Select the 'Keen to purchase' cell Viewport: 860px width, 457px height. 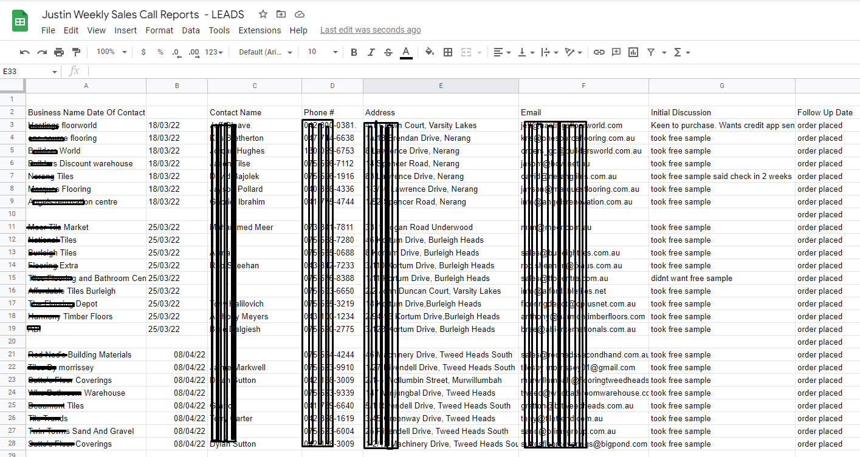tap(722, 126)
